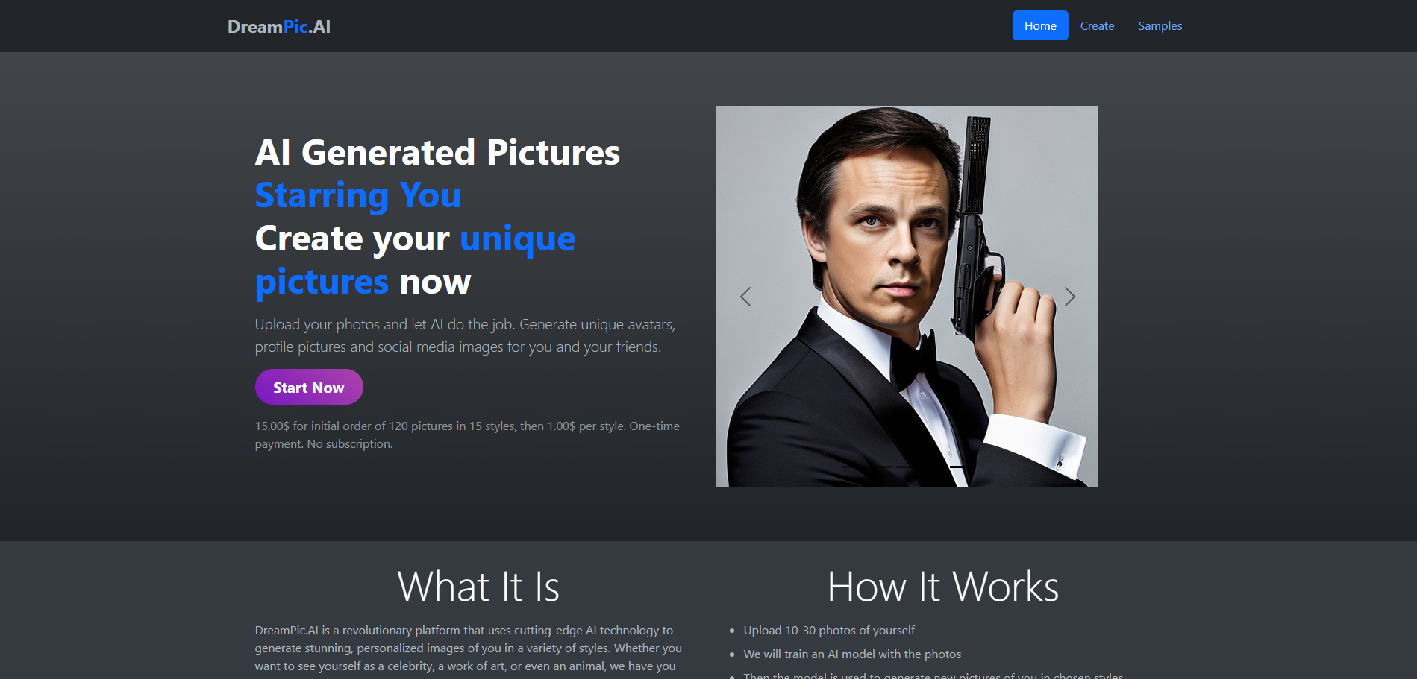Image resolution: width=1417 pixels, height=679 pixels.
Task: Click the pricing note below Start Now
Action: pyautogui.click(x=467, y=435)
